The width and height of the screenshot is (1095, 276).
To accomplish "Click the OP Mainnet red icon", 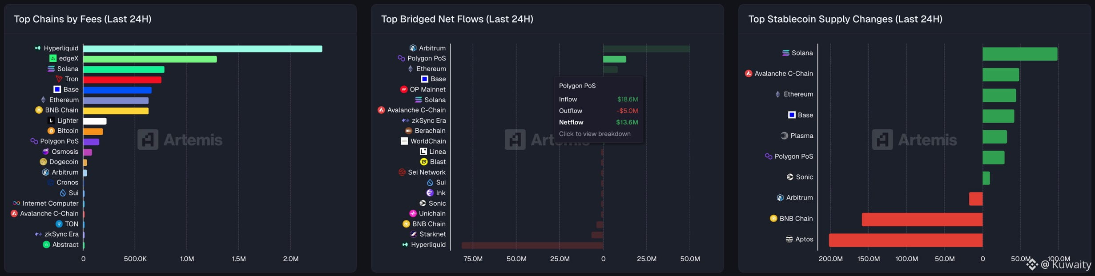I will [x=403, y=89].
